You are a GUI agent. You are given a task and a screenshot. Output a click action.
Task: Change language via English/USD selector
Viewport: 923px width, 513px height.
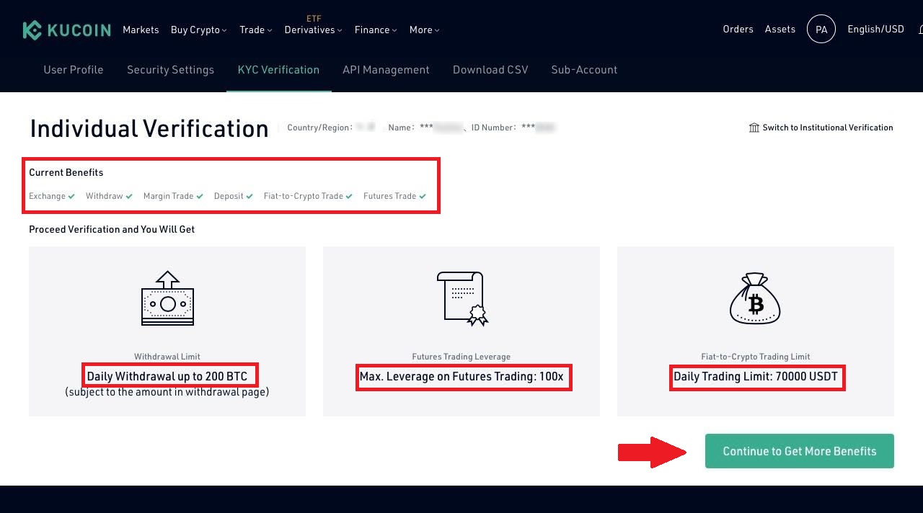(875, 30)
